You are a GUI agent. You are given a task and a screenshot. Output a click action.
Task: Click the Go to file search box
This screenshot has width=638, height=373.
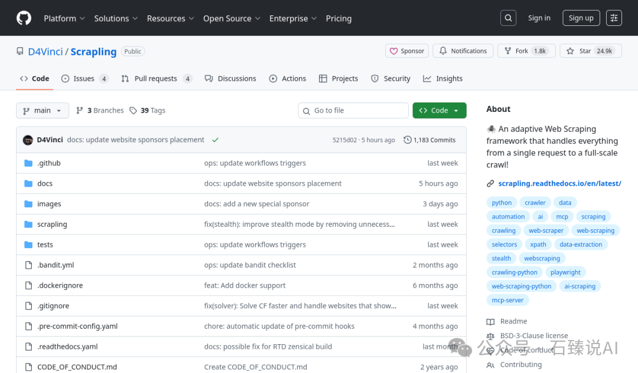click(x=353, y=110)
